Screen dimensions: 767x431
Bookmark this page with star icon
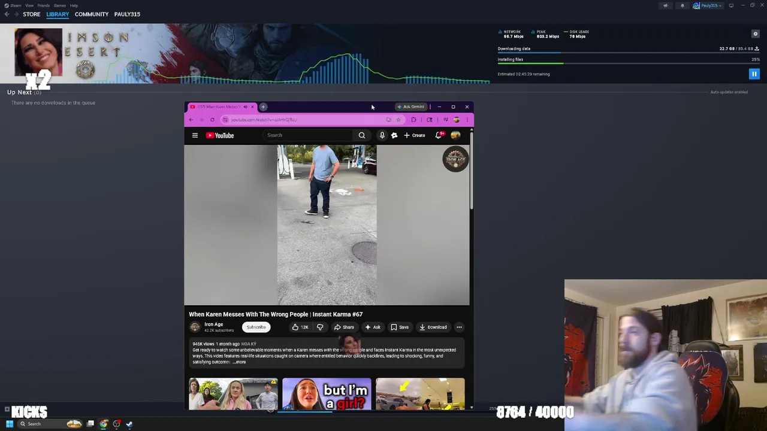[x=398, y=120]
